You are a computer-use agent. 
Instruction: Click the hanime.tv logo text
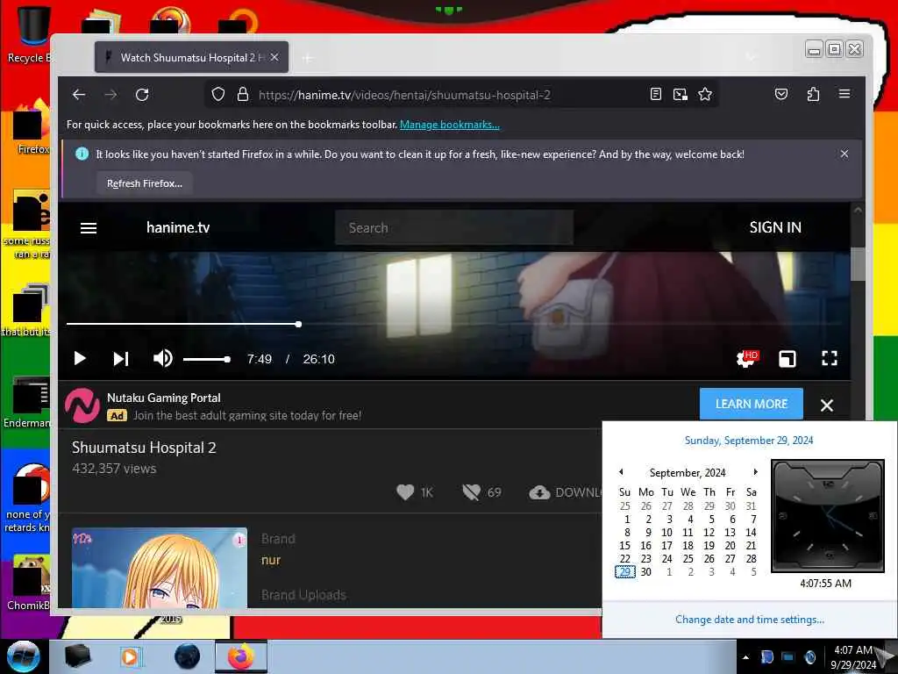point(178,227)
